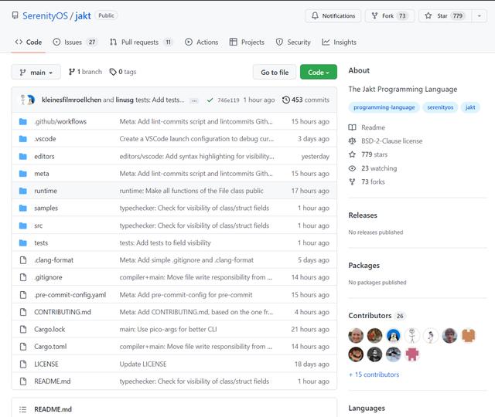Open the Contributors heading link

pyautogui.click(x=370, y=316)
